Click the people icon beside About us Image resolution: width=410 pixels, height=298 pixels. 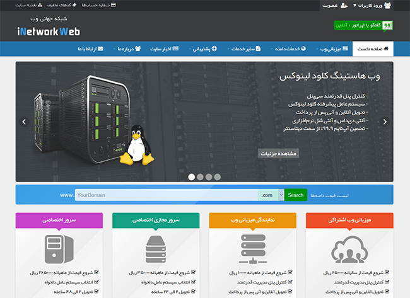pyautogui.click(x=138, y=49)
